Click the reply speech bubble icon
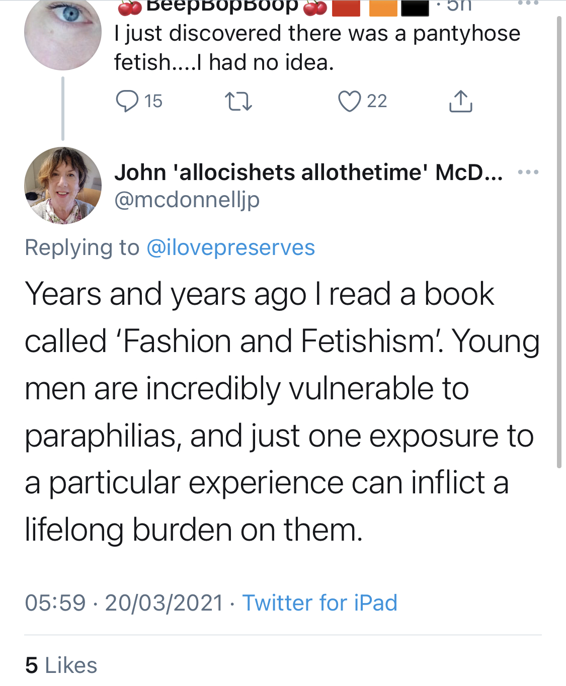The image size is (566, 686). coord(127,101)
